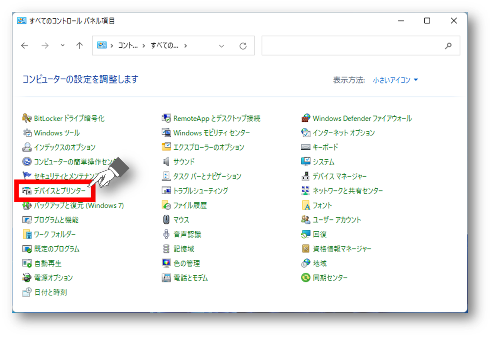The height and width of the screenshot is (337, 492).
Task: Open セキュリティとメンテナンス link text
Action: point(66,176)
